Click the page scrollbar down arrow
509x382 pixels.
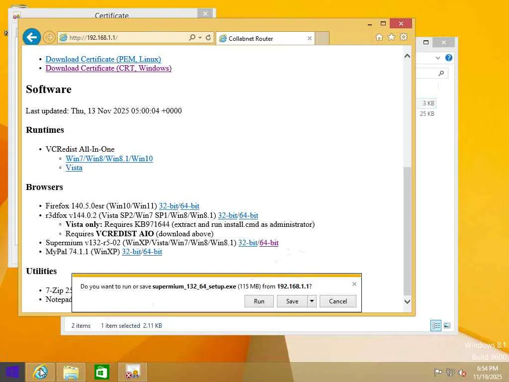pos(408,301)
